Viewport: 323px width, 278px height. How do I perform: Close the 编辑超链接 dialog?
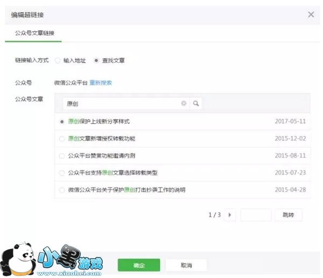point(311,15)
